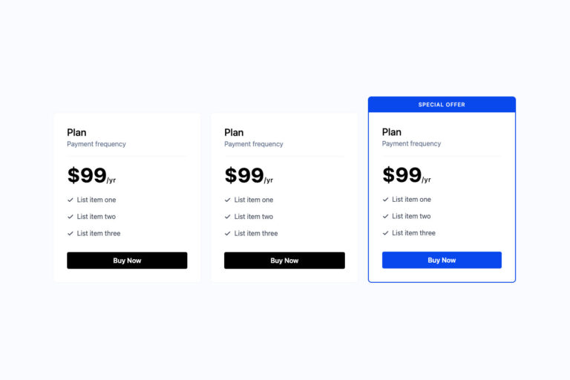Click the black Buy Now button in first card
This screenshot has width=570, height=380.
point(127,261)
